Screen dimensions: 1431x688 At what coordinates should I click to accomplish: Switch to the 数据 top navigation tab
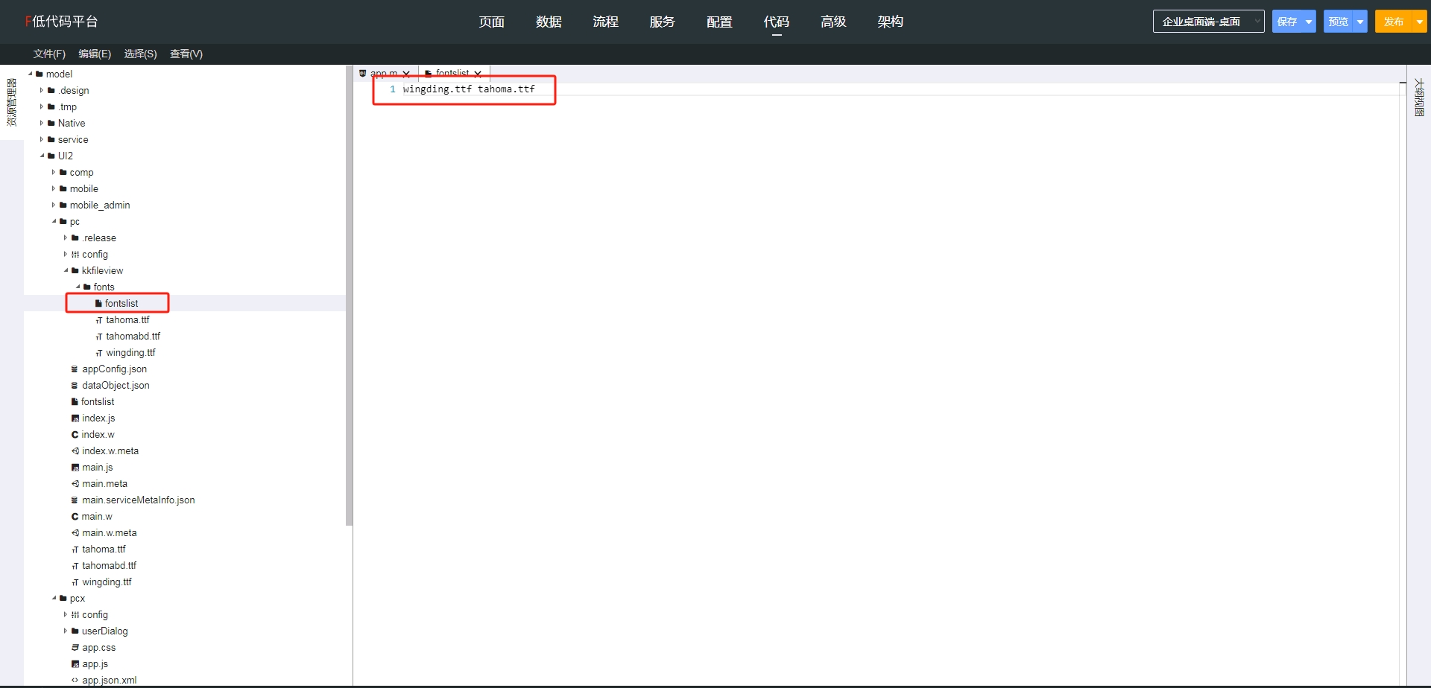pos(549,22)
